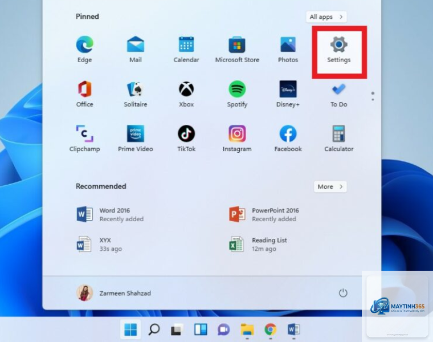Launch the Mail app

(136, 50)
